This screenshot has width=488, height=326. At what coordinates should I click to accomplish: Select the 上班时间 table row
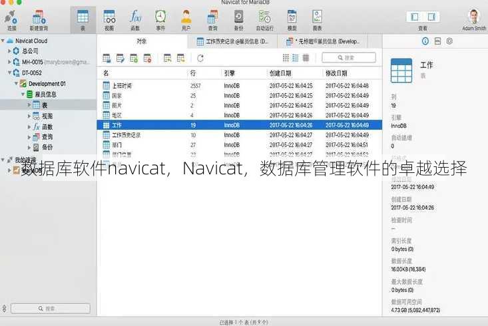pyautogui.click(x=239, y=86)
